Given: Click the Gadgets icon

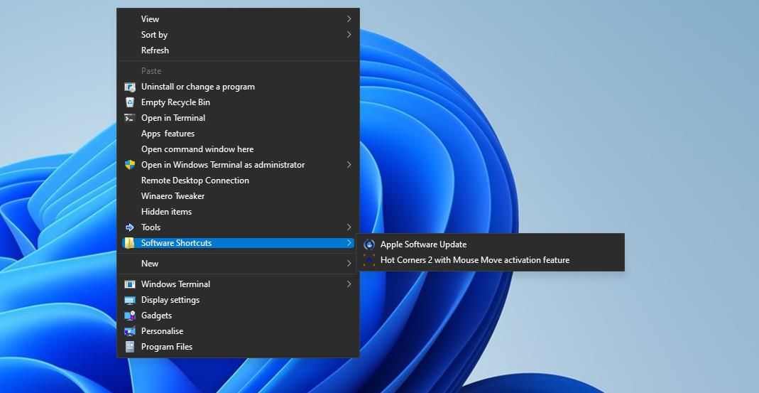Looking at the screenshot, I should tap(129, 316).
